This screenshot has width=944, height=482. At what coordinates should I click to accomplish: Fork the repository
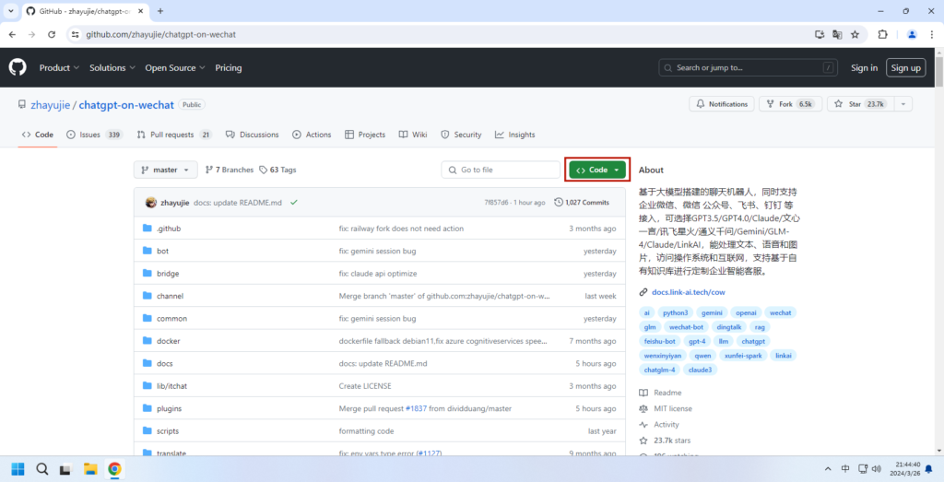click(790, 104)
